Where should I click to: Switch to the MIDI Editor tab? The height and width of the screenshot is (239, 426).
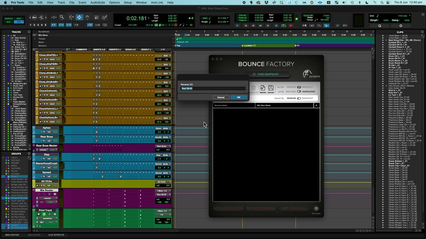[x=12, y=235]
